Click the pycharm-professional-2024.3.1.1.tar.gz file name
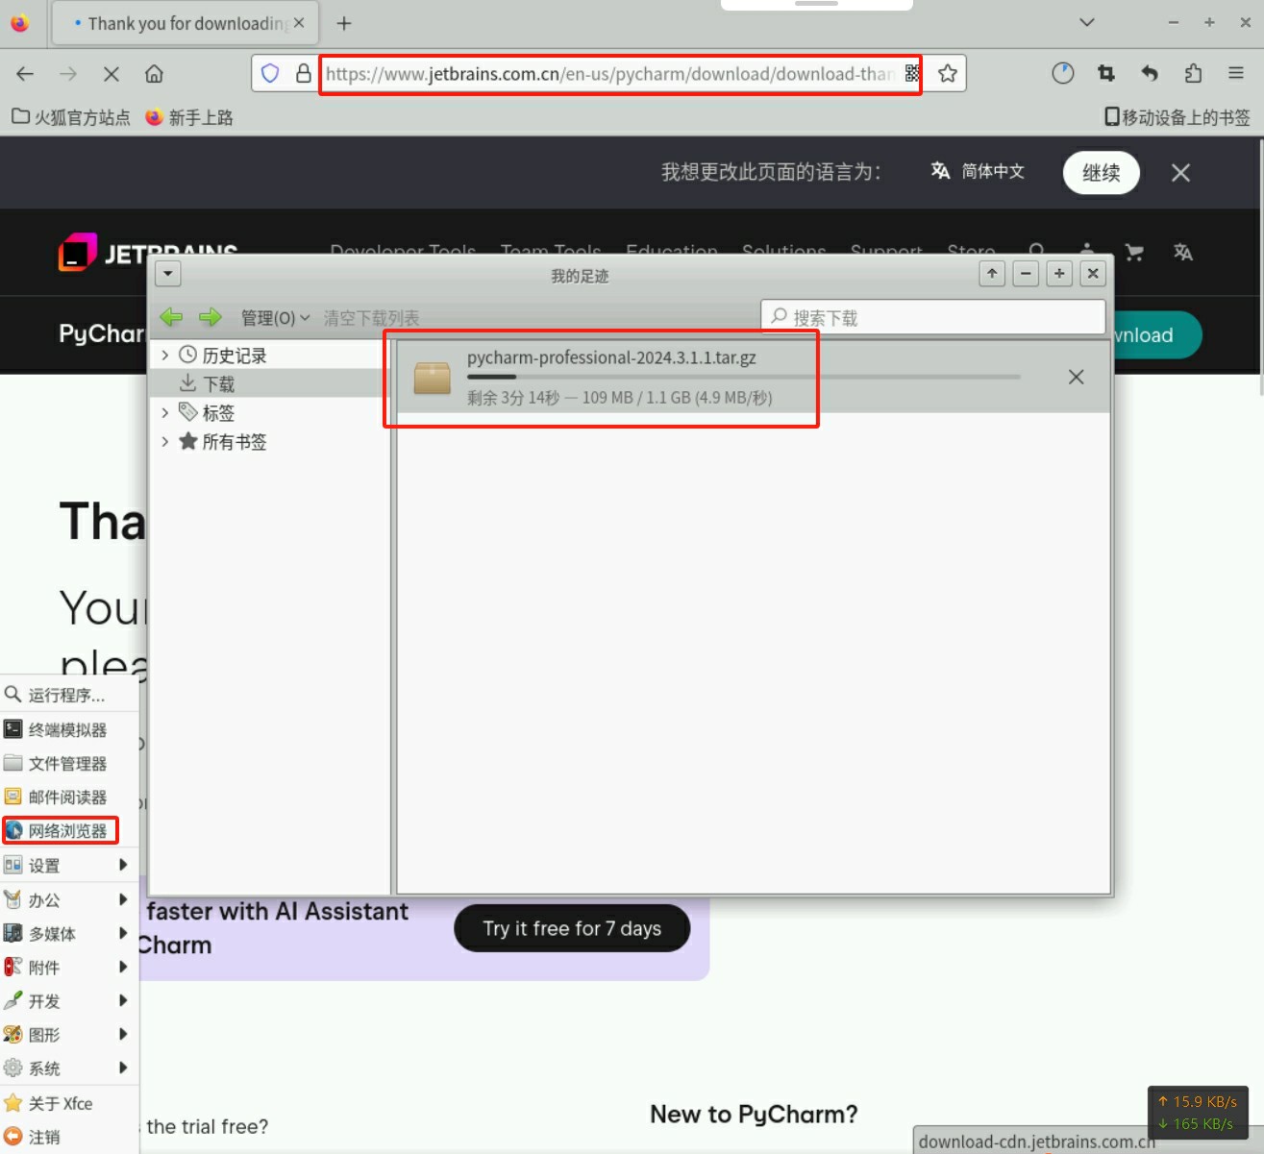The width and height of the screenshot is (1264, 1154). pos(611,357)
